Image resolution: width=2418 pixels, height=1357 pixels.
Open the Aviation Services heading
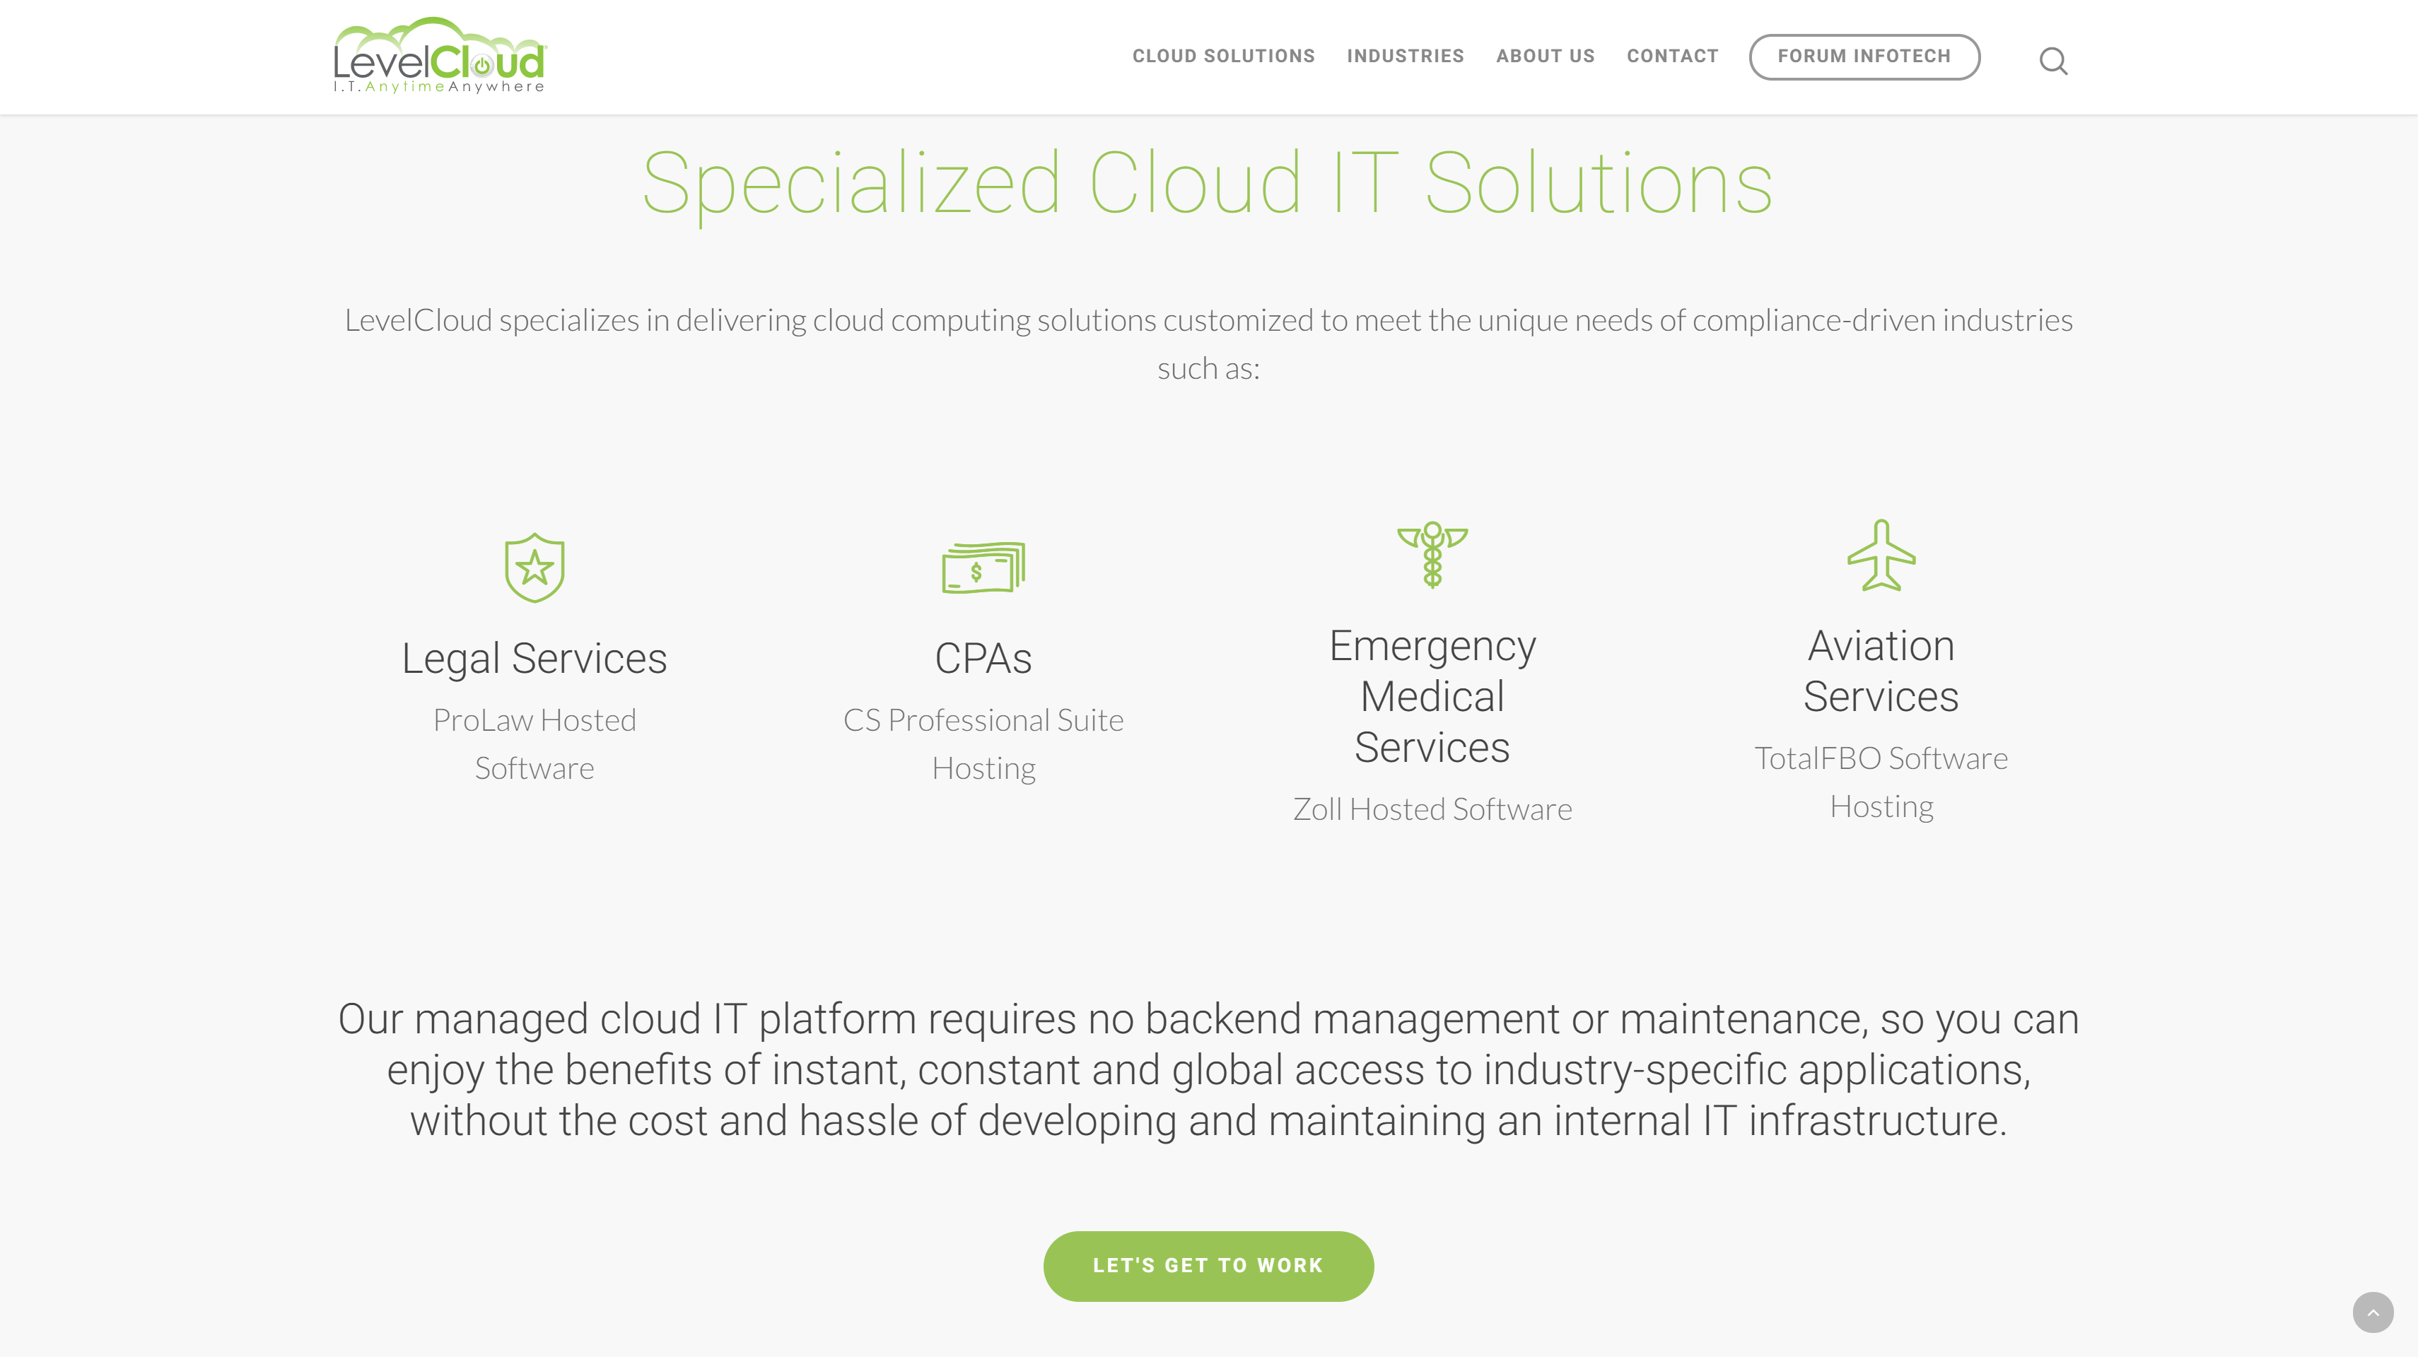pos(1881,671)
